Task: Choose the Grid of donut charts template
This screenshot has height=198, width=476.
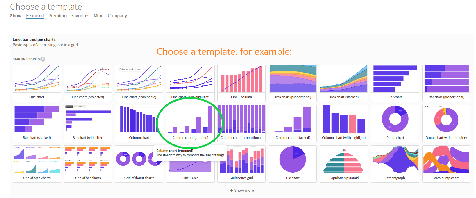Action: tap(139, 160)
